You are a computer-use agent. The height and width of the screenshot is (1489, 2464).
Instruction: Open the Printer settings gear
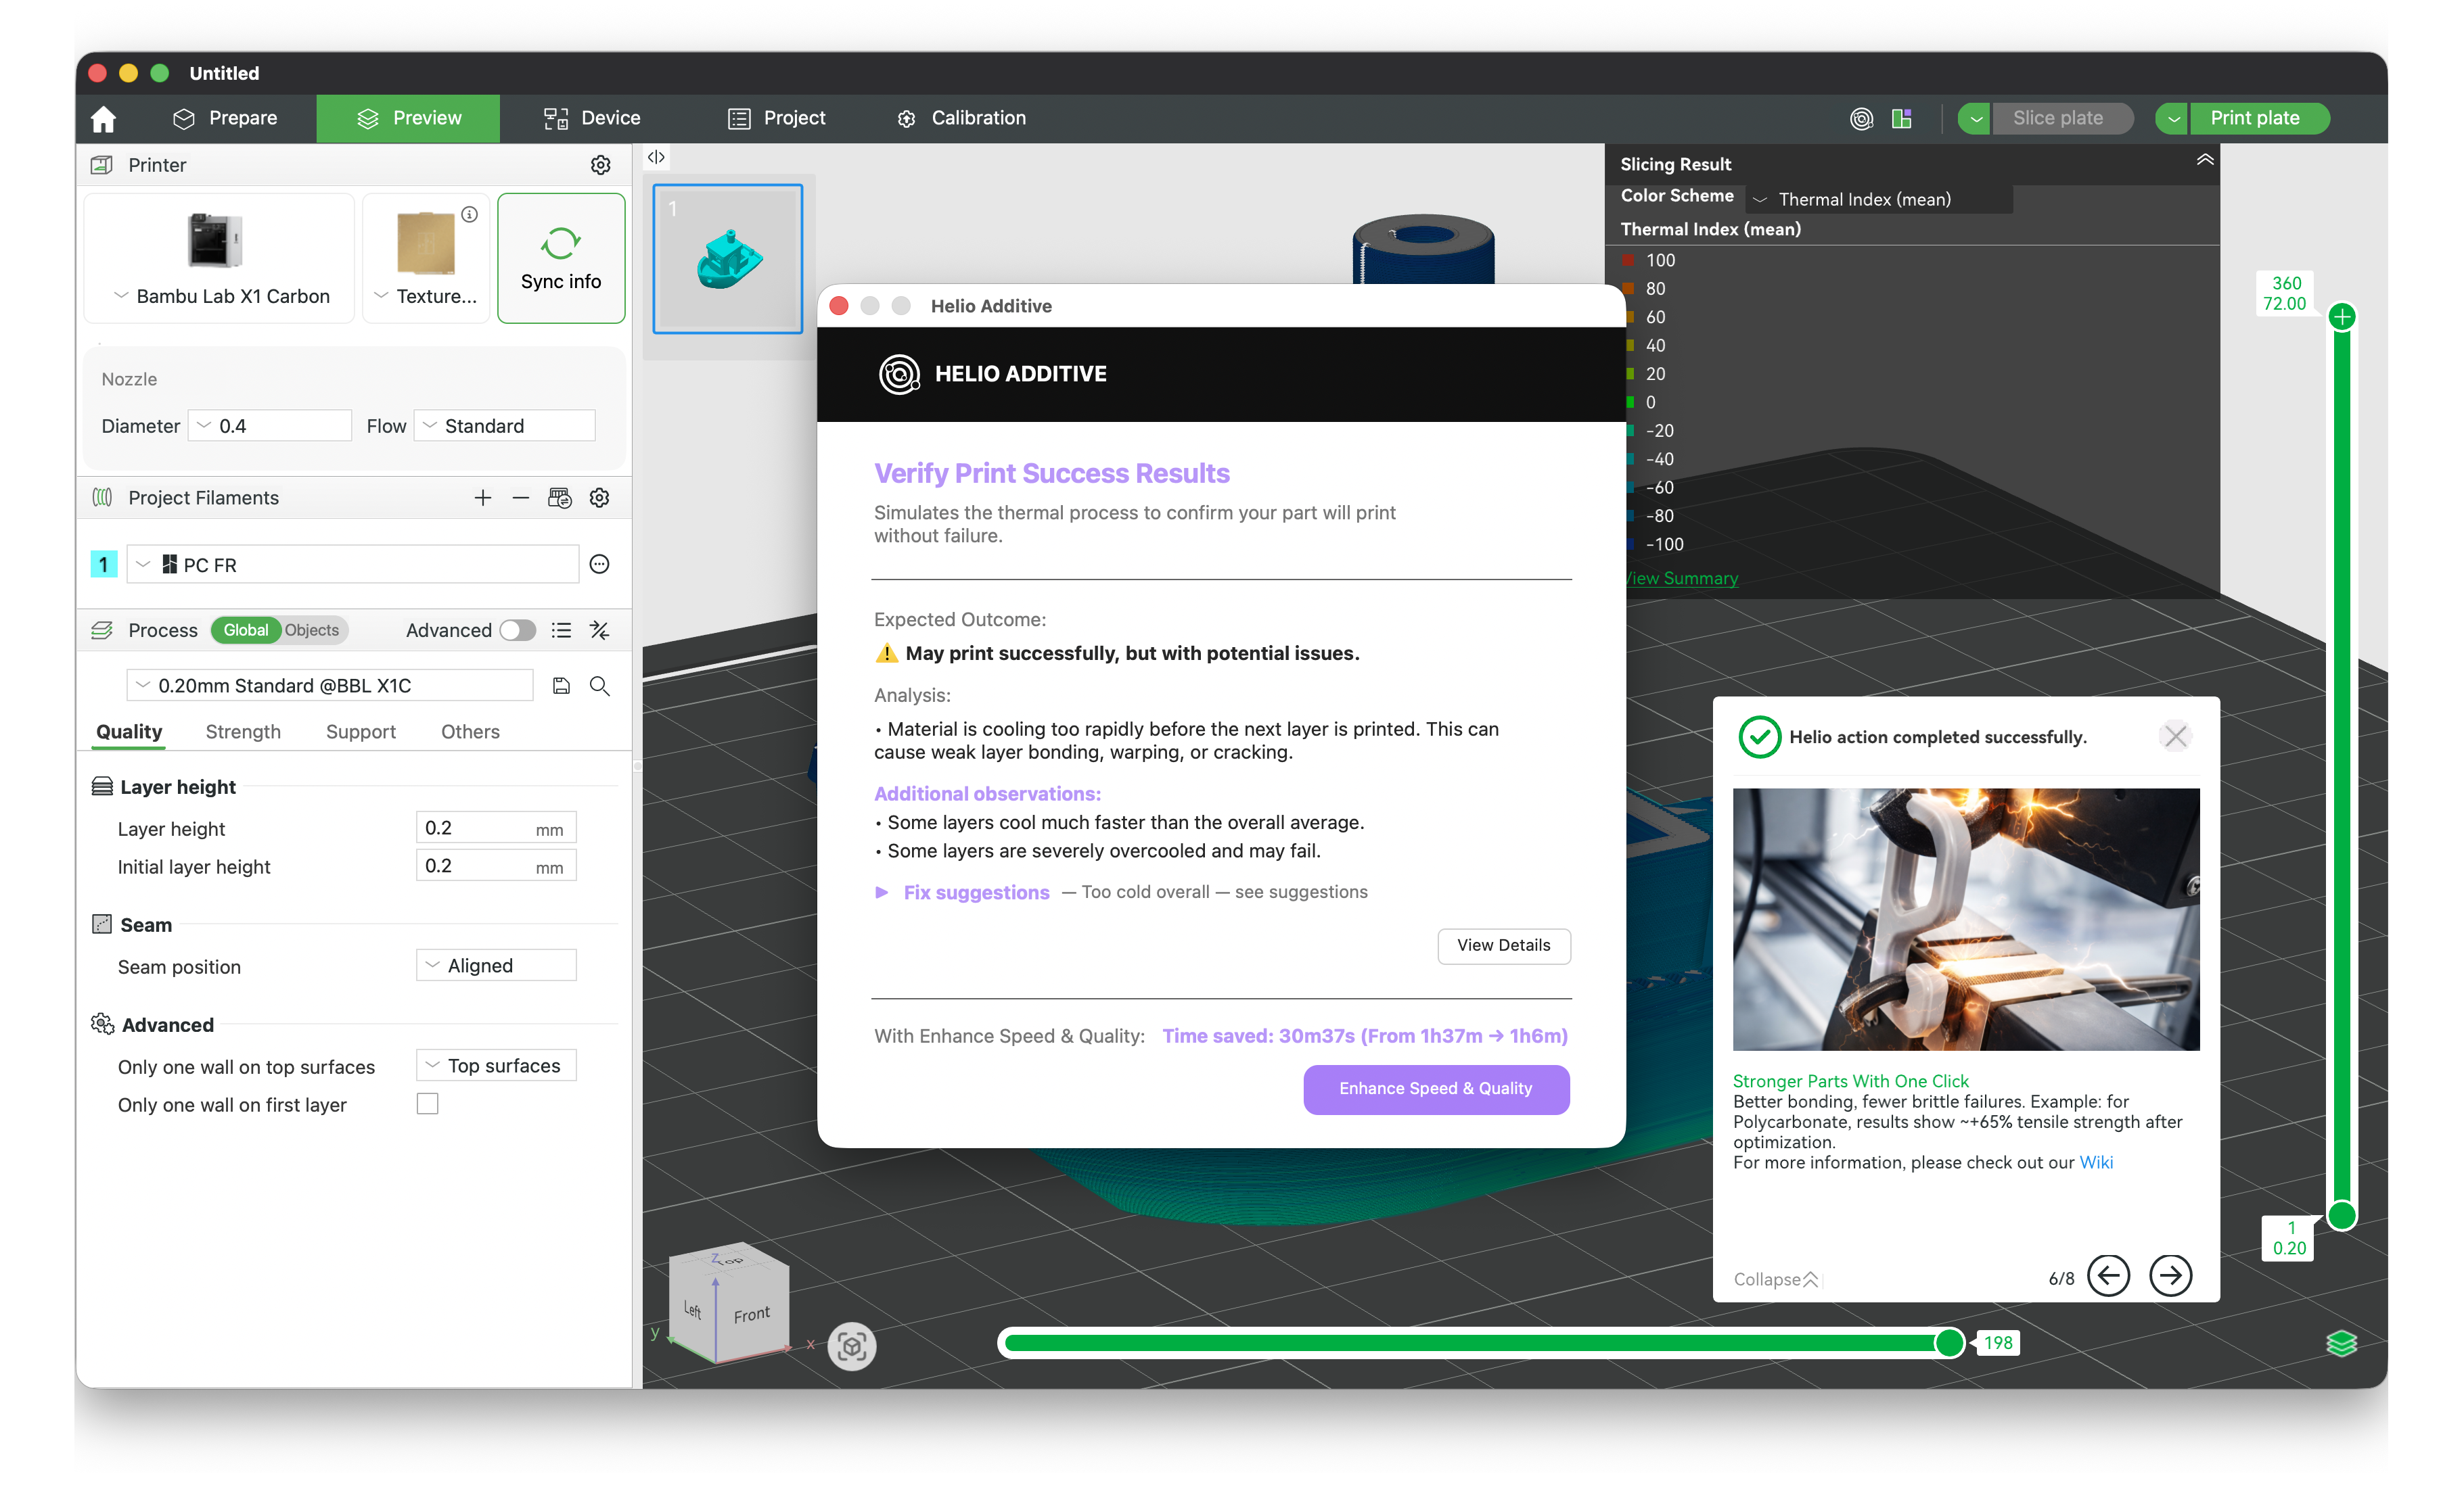point(600,165)
